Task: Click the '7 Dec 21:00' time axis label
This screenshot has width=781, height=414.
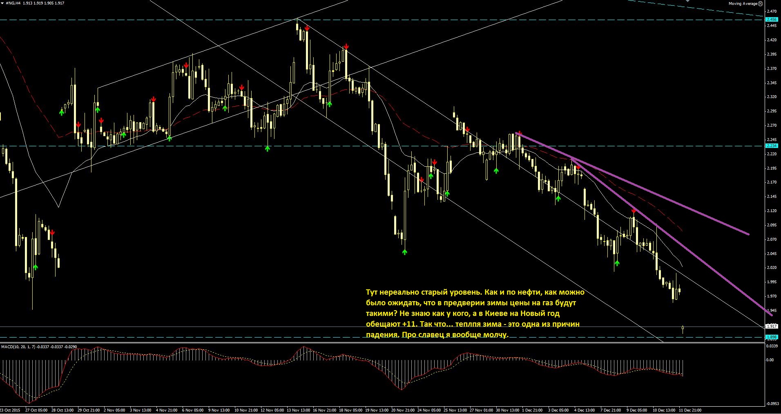Action: click(x=610, y=410)
